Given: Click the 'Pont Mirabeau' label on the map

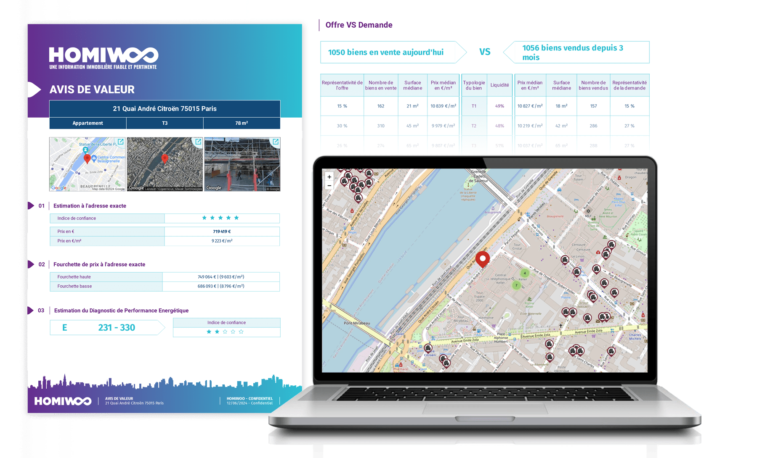Looking at the screenshot, I should 357,323.
